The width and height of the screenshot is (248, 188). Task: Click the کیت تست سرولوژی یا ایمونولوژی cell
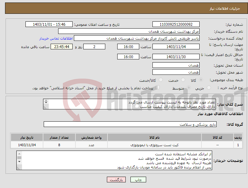[154, 145]
